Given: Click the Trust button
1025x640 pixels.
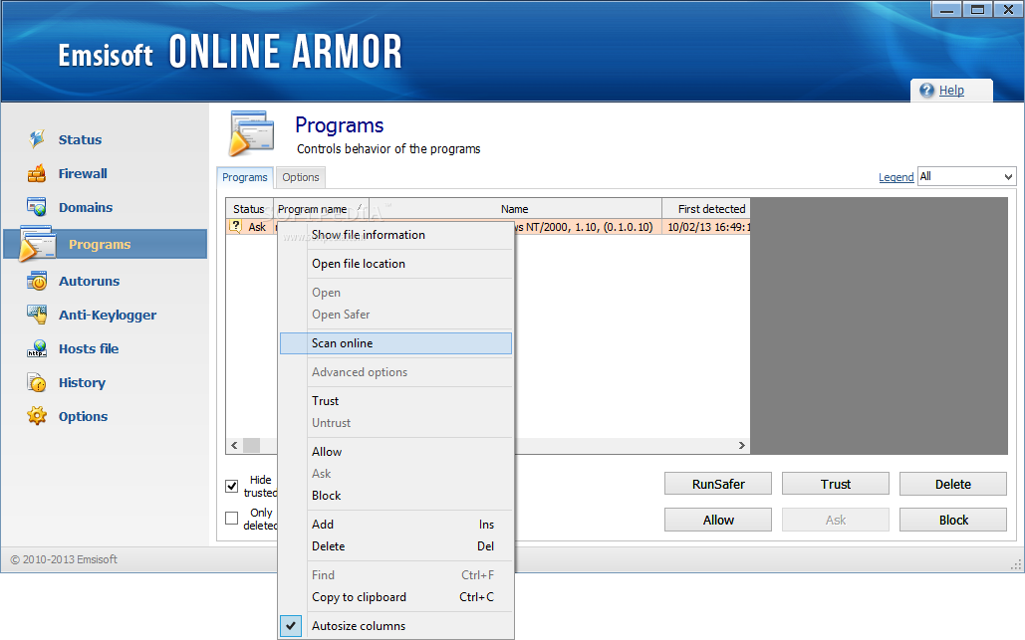Looking at the screenshot, I should pos(836,484).
